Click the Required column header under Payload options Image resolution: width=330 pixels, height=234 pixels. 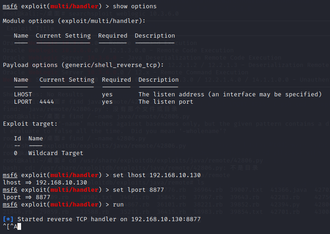[x=116, y=80]
